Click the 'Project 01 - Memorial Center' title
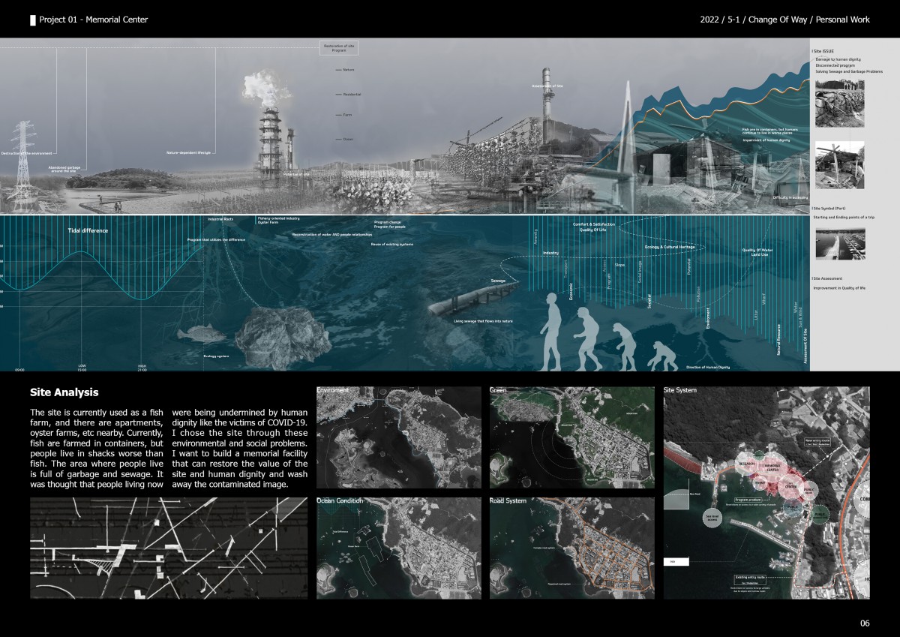The height and width of the screenshot is (637, 900). (x=93, y=20)
